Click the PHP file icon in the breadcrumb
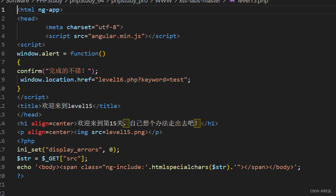This screenshot has width=336, height=196. pos(232,2)
